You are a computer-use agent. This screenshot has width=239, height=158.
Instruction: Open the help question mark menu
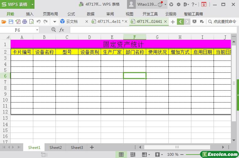(x=194, y=4)
